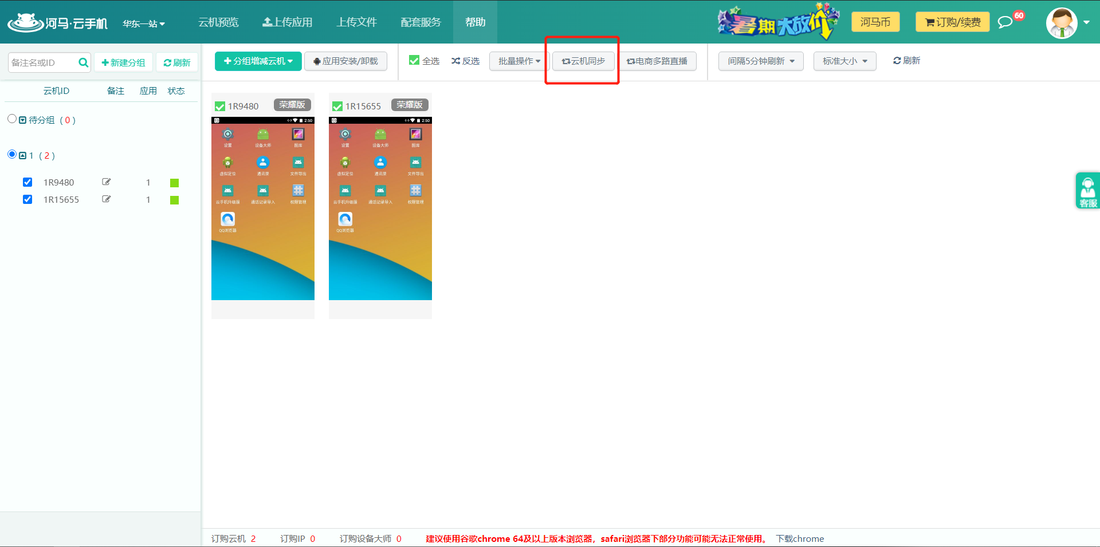Click the 订购/续费 button
Viewport: 1100px width, 547px height.
pyautogui.click(x=953, y=22)
